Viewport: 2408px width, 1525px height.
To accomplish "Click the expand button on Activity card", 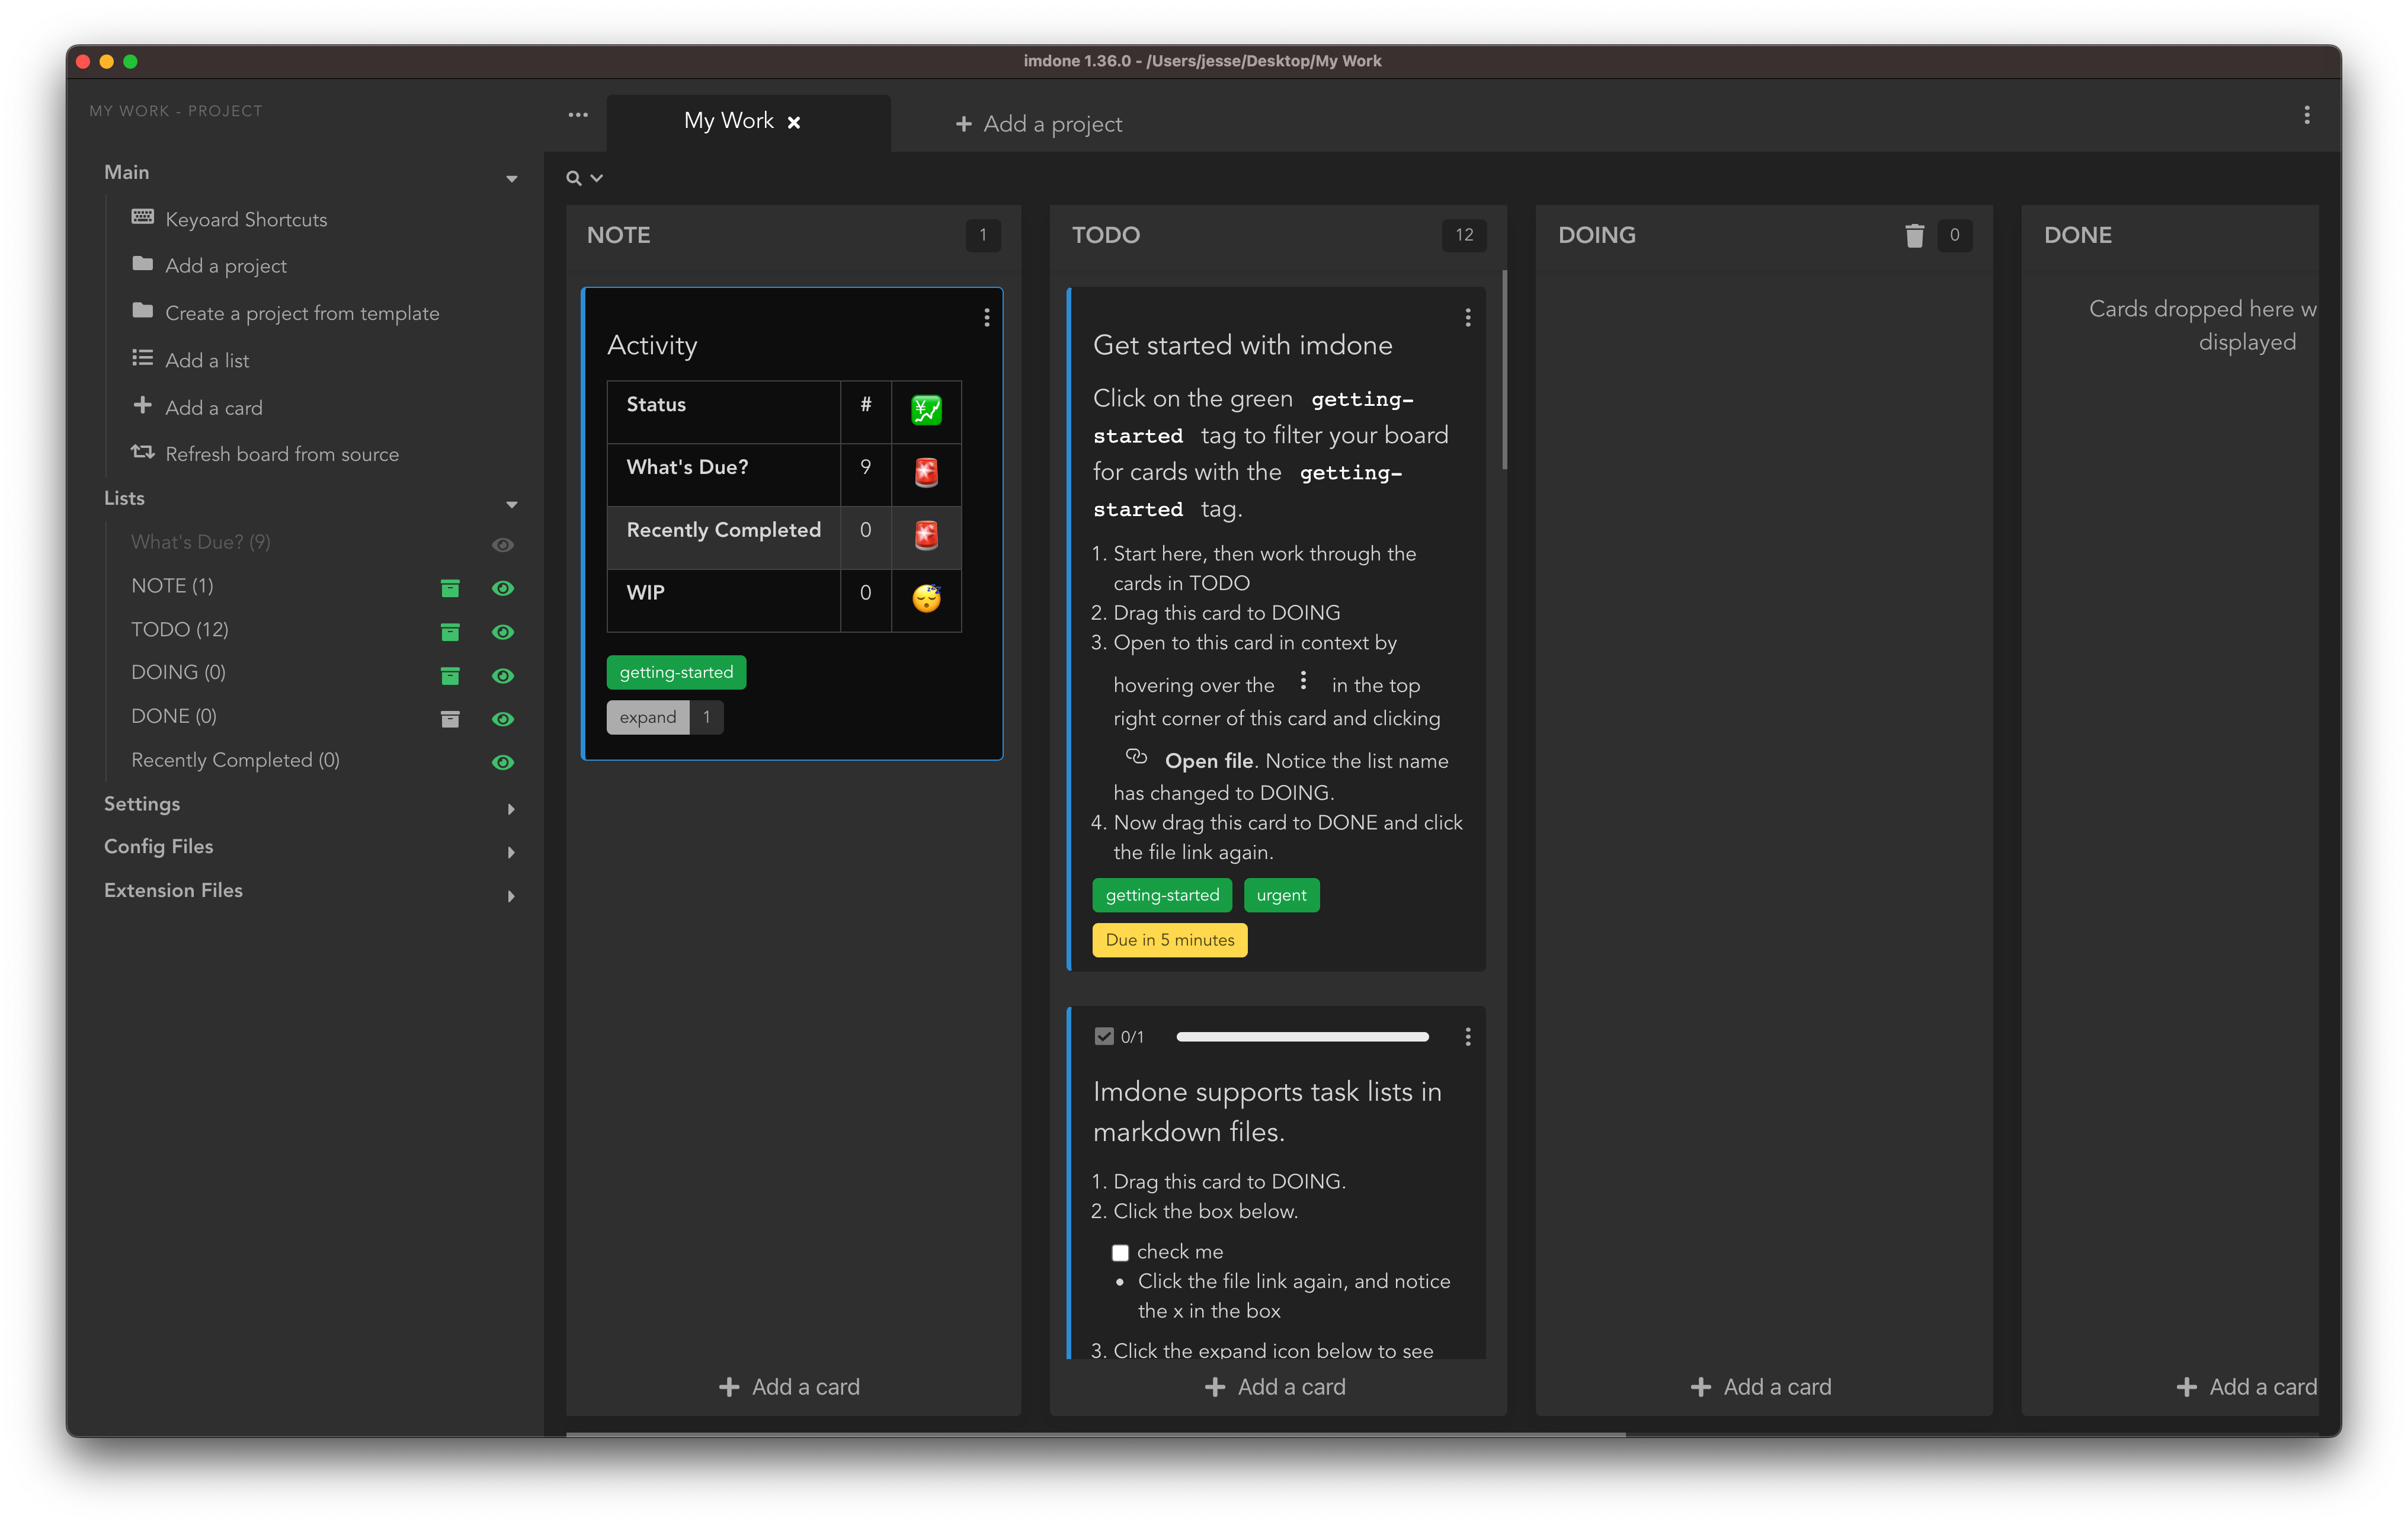I will click(x=648, y=716).
